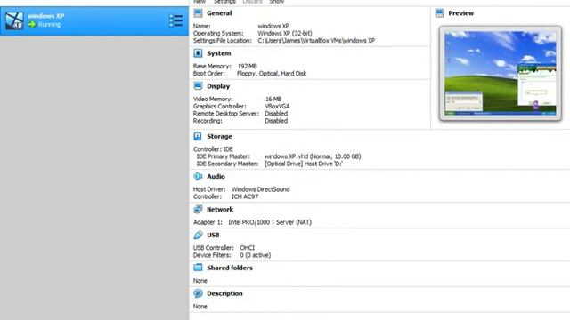
Task: Click the '0 (0 active)' device filters value
Action: [x=256, y=255]
